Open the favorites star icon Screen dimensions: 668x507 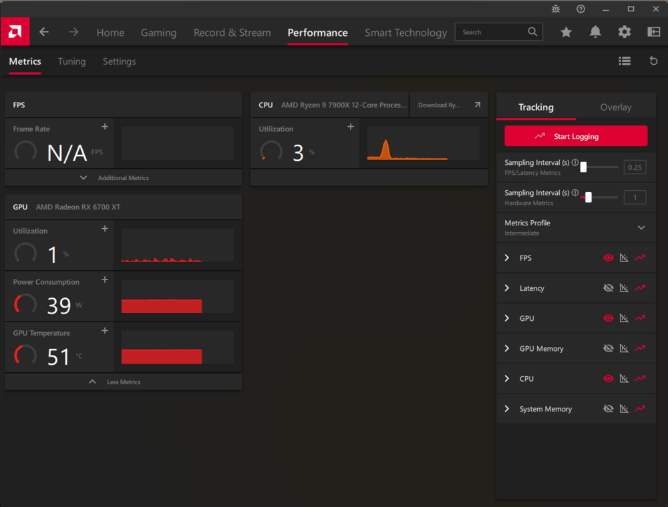click(566, 32)
